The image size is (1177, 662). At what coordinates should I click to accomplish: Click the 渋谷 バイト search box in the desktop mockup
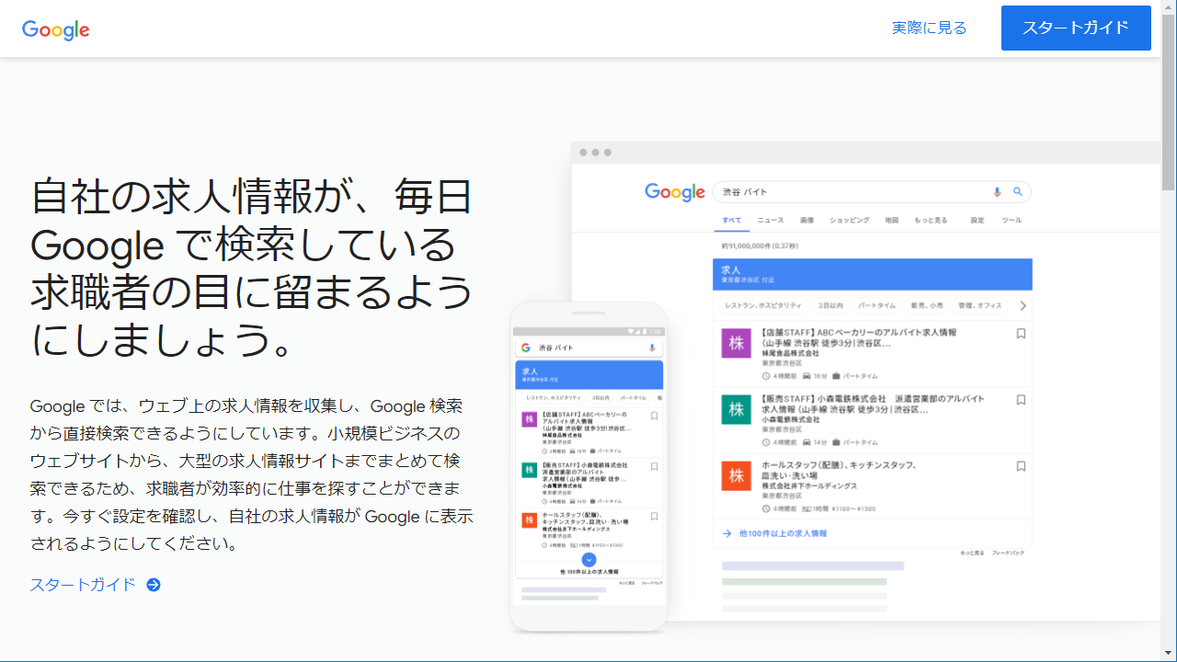click(872, 192)
